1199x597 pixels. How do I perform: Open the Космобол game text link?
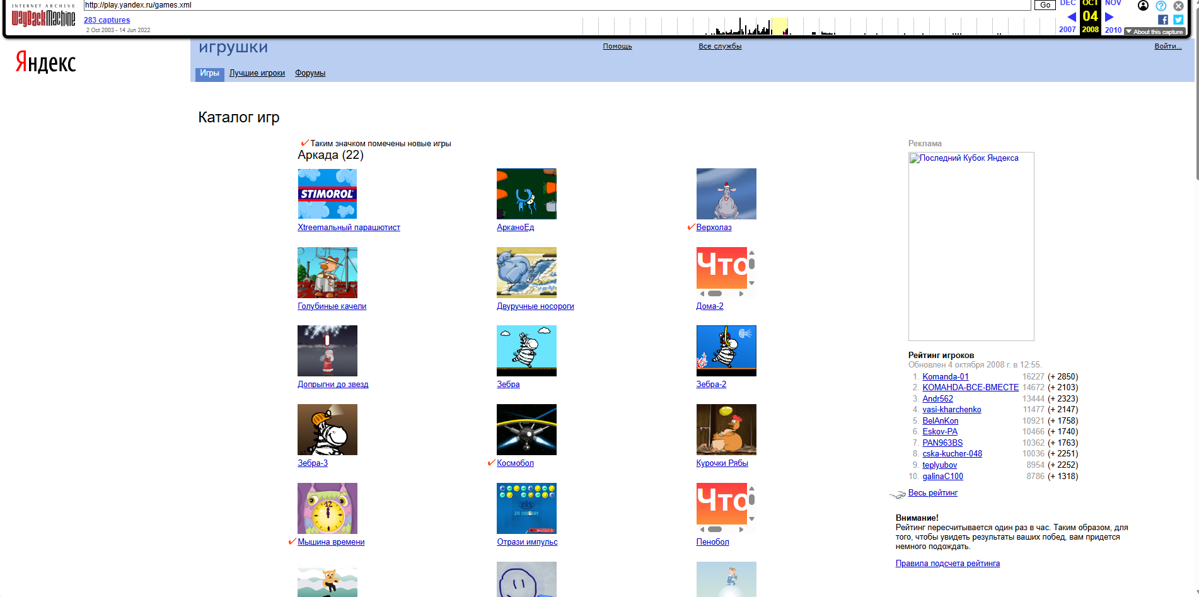pyautogui.click(x=515, y=463)
